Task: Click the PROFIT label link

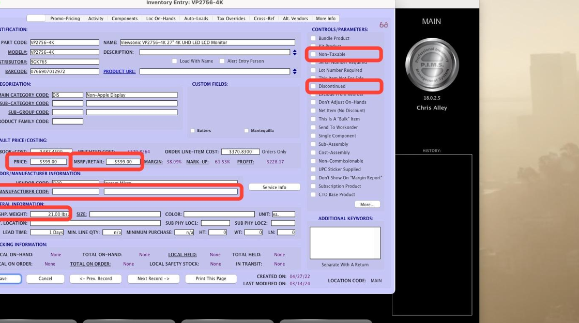Action: (x=245, y=162)
